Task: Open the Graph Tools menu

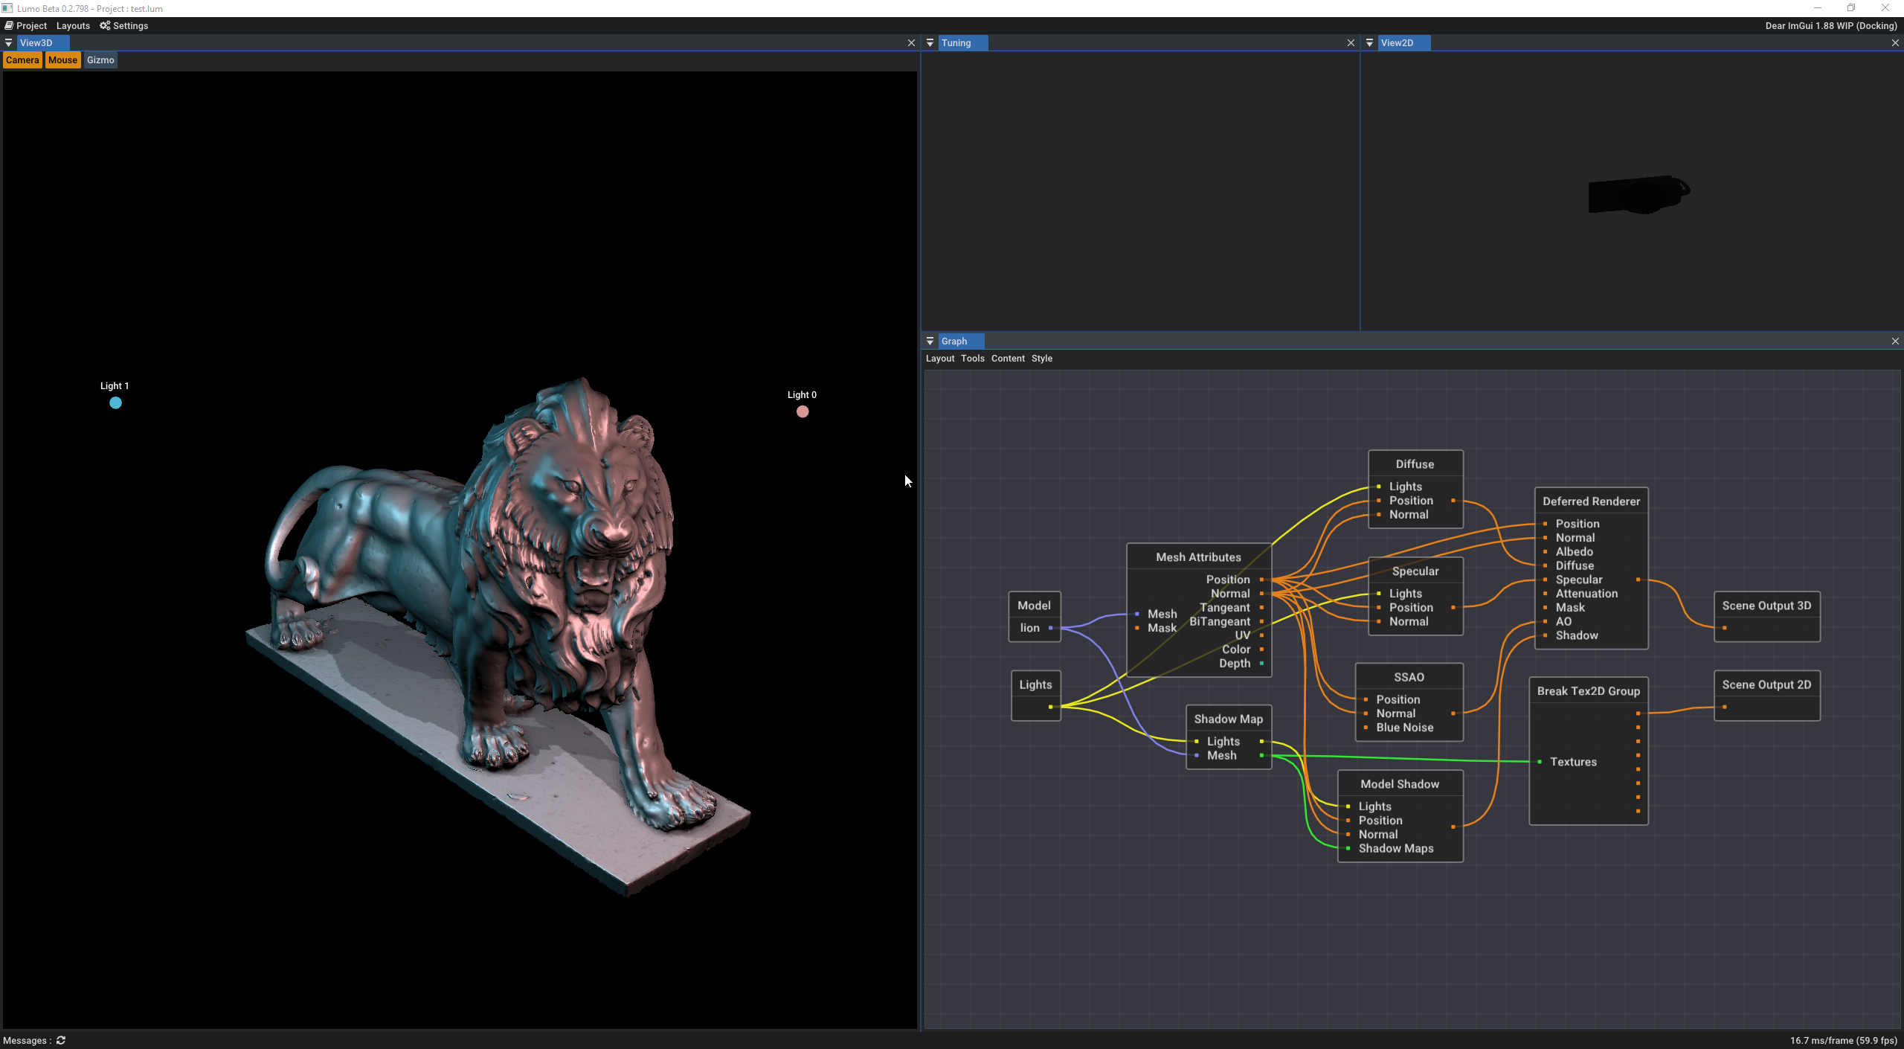Action: (972, 359)
